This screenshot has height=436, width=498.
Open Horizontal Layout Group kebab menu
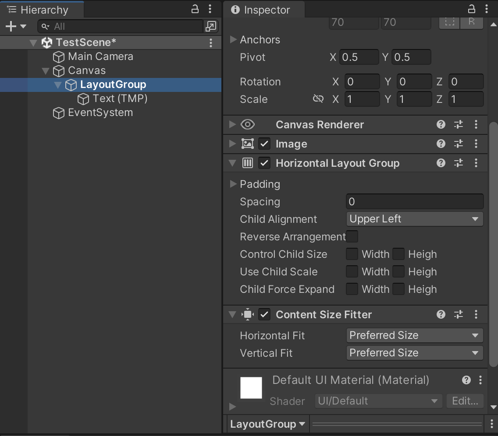click(476, 163)
